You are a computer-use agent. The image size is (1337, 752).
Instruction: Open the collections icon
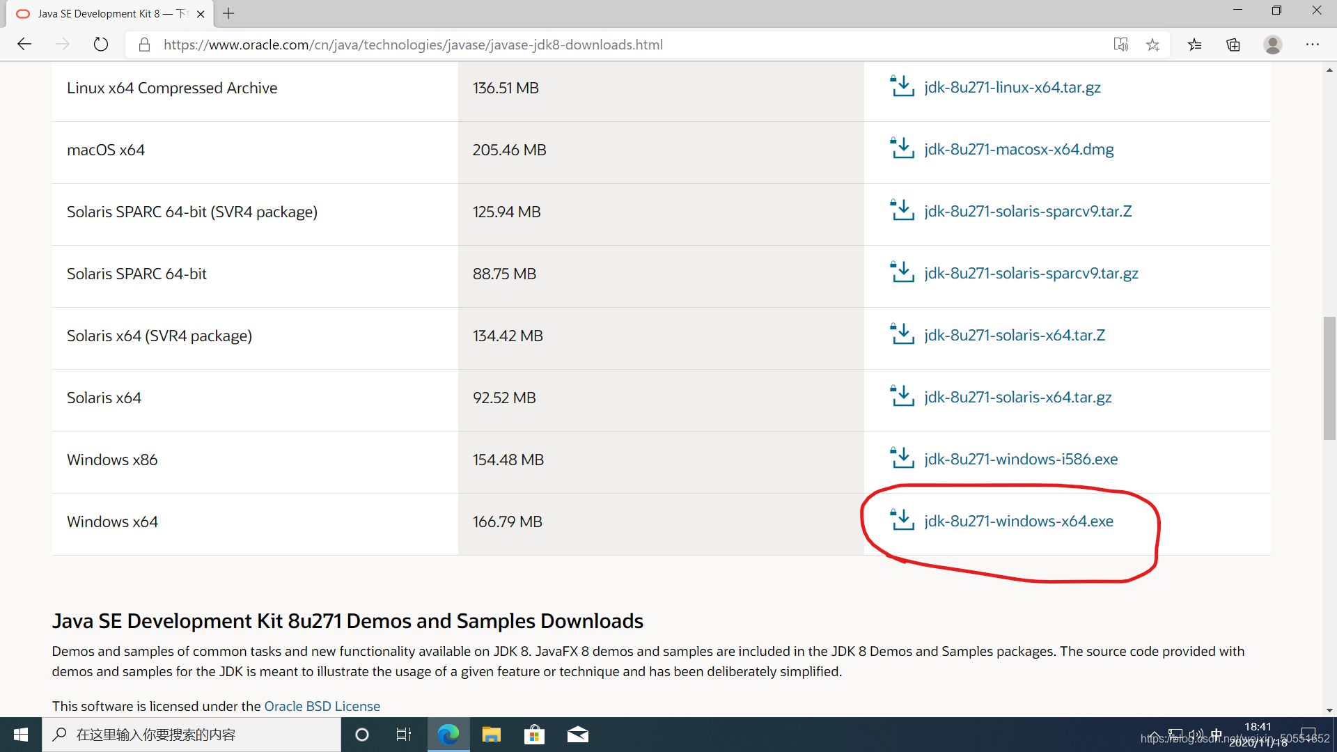[1233, 45]
